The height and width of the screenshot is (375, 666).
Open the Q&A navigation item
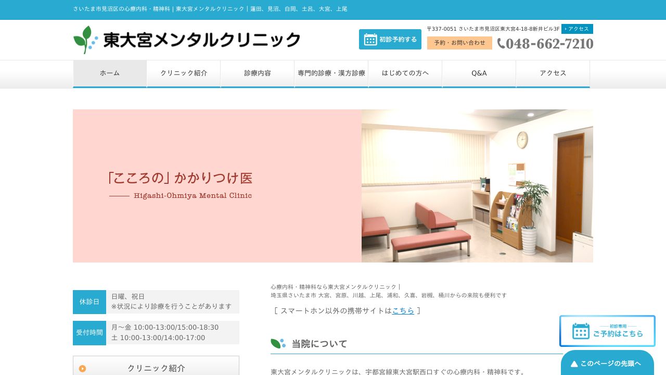(479, 73)
